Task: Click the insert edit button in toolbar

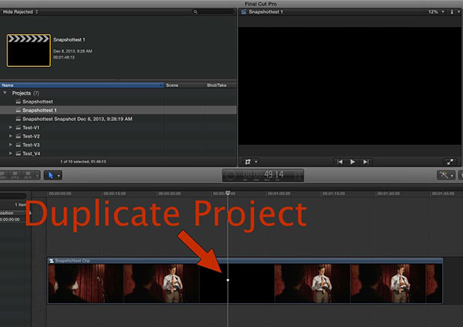Action: point(15,175)
